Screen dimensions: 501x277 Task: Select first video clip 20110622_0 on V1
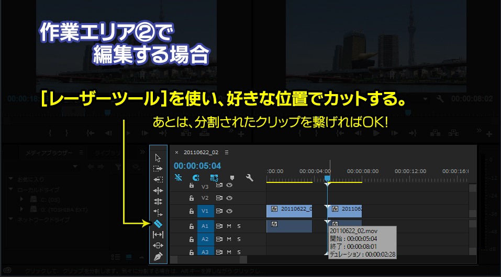coord(289,211)
